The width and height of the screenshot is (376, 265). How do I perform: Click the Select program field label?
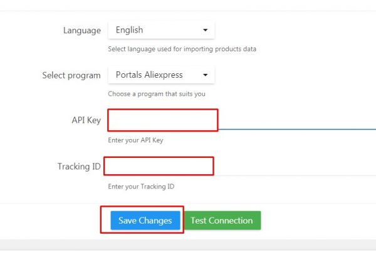point(71,75)
